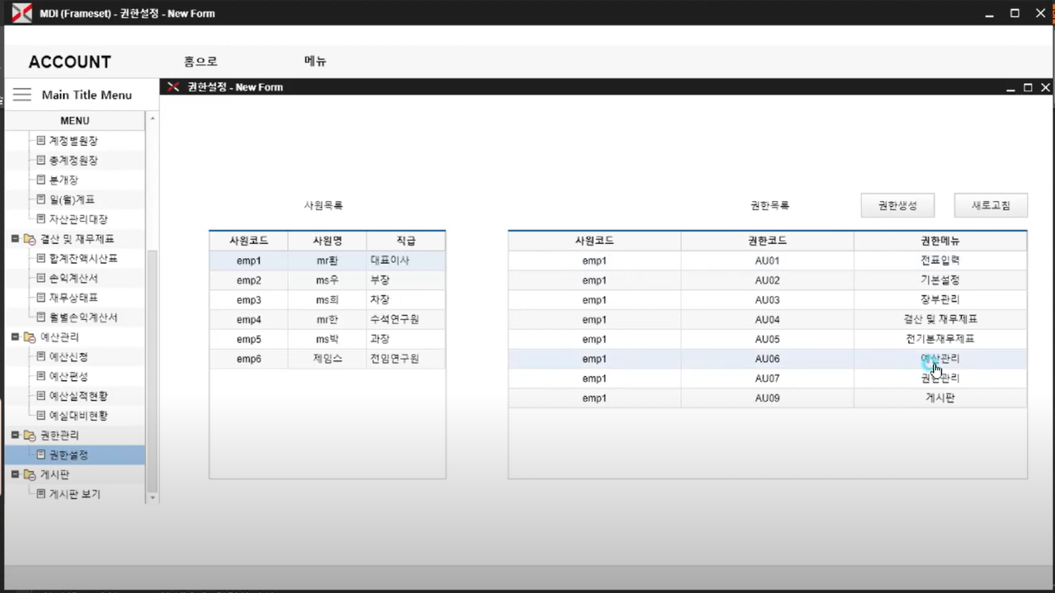This screenshot has height=593, width=1055.
Task: Click the document icon beside 재무상태표
Action: click(41, 298)
